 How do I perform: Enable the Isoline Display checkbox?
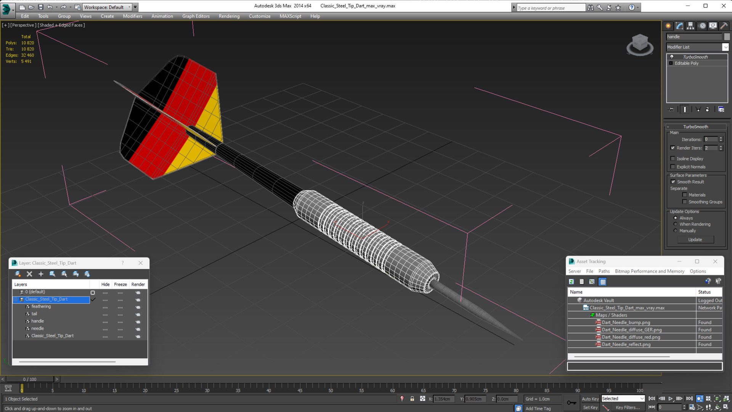[x=673, y=159]
